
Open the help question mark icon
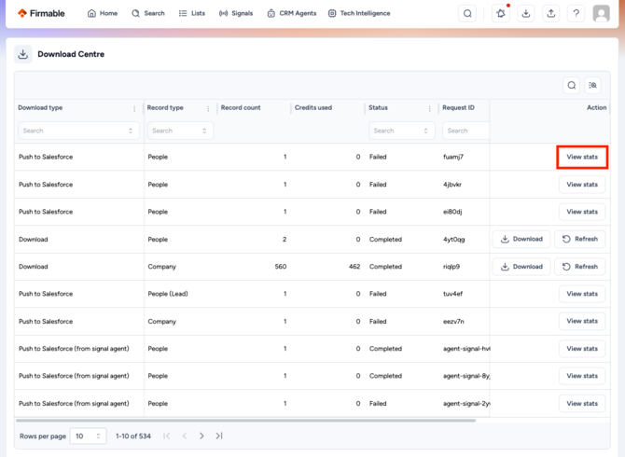576,14
